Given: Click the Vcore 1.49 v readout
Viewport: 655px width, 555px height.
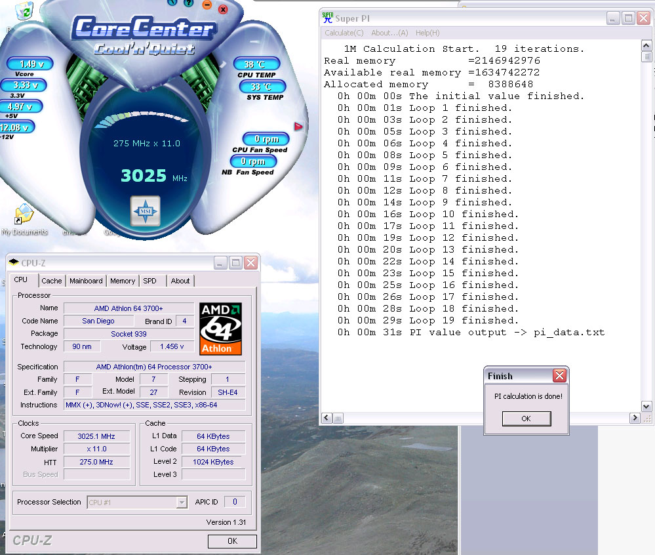Looking at the screenshot, I should click(x=30, y=64).
